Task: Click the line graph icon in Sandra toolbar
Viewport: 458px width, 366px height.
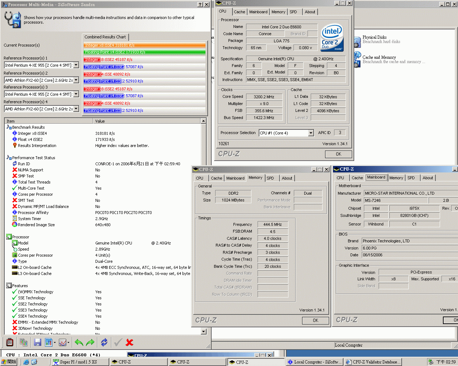Action: pyautogui.click(x=63, y=342)
